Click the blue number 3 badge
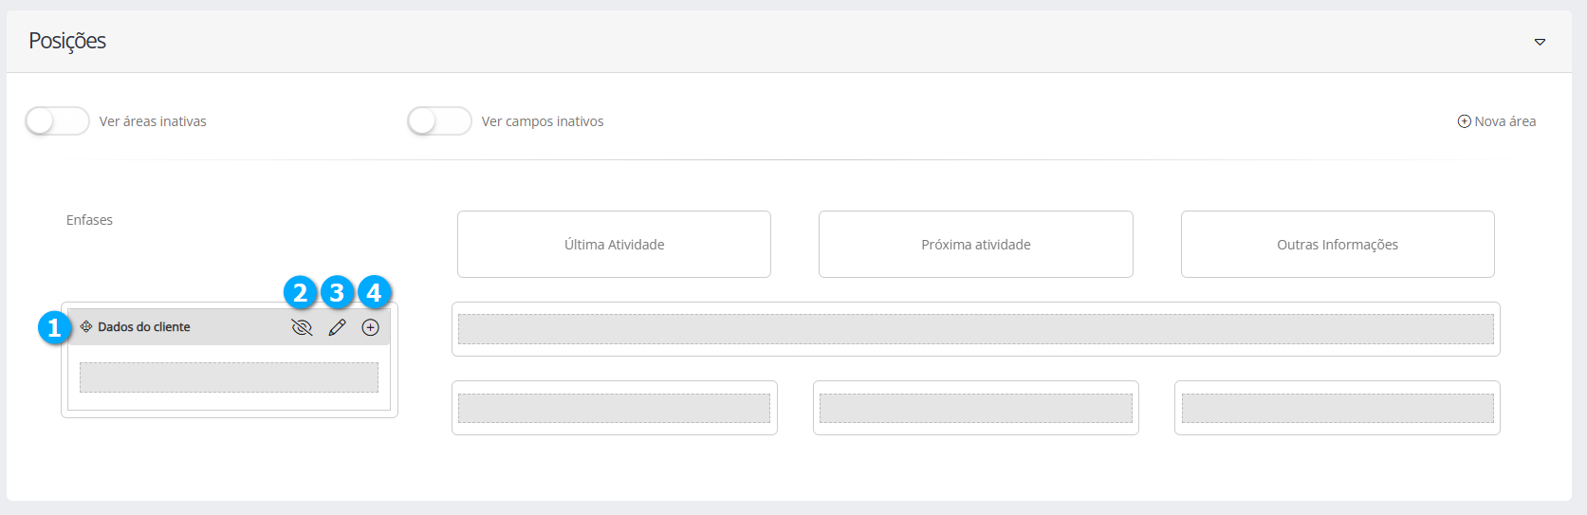Image resolution: width=1587 pixels, height=515 pixels. [x=337, y=292]
